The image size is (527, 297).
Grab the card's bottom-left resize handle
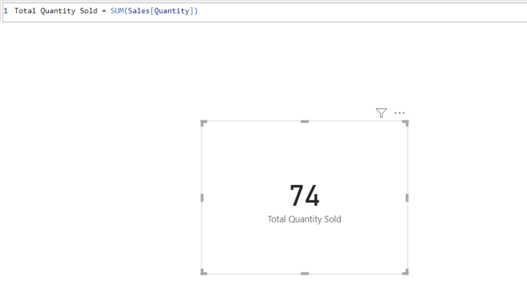point(204,272)
